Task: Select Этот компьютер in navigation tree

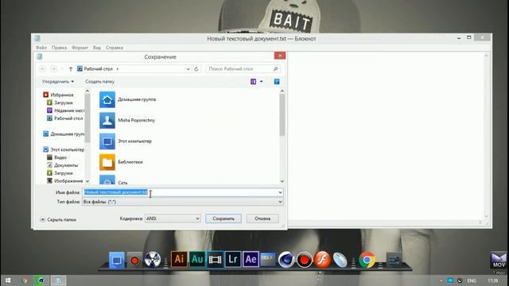Action: (64, 149)
